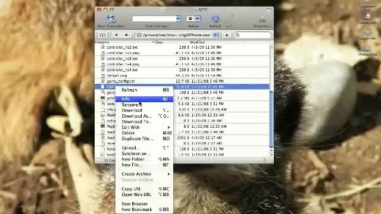Toggle the bookmarks book icon

coord(102,35)
